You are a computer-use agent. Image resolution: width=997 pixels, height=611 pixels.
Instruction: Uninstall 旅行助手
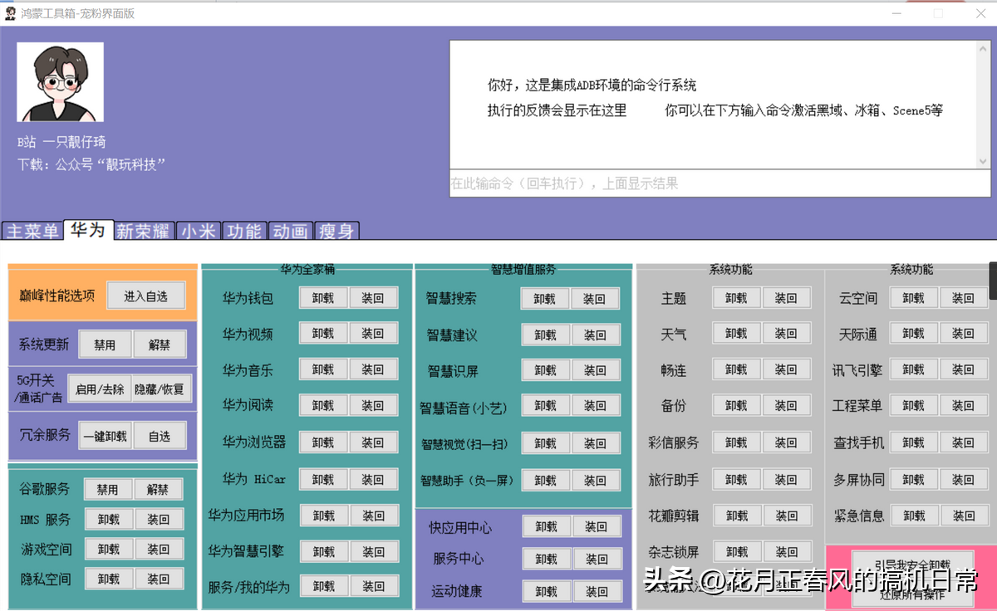[x=736, y=479]
